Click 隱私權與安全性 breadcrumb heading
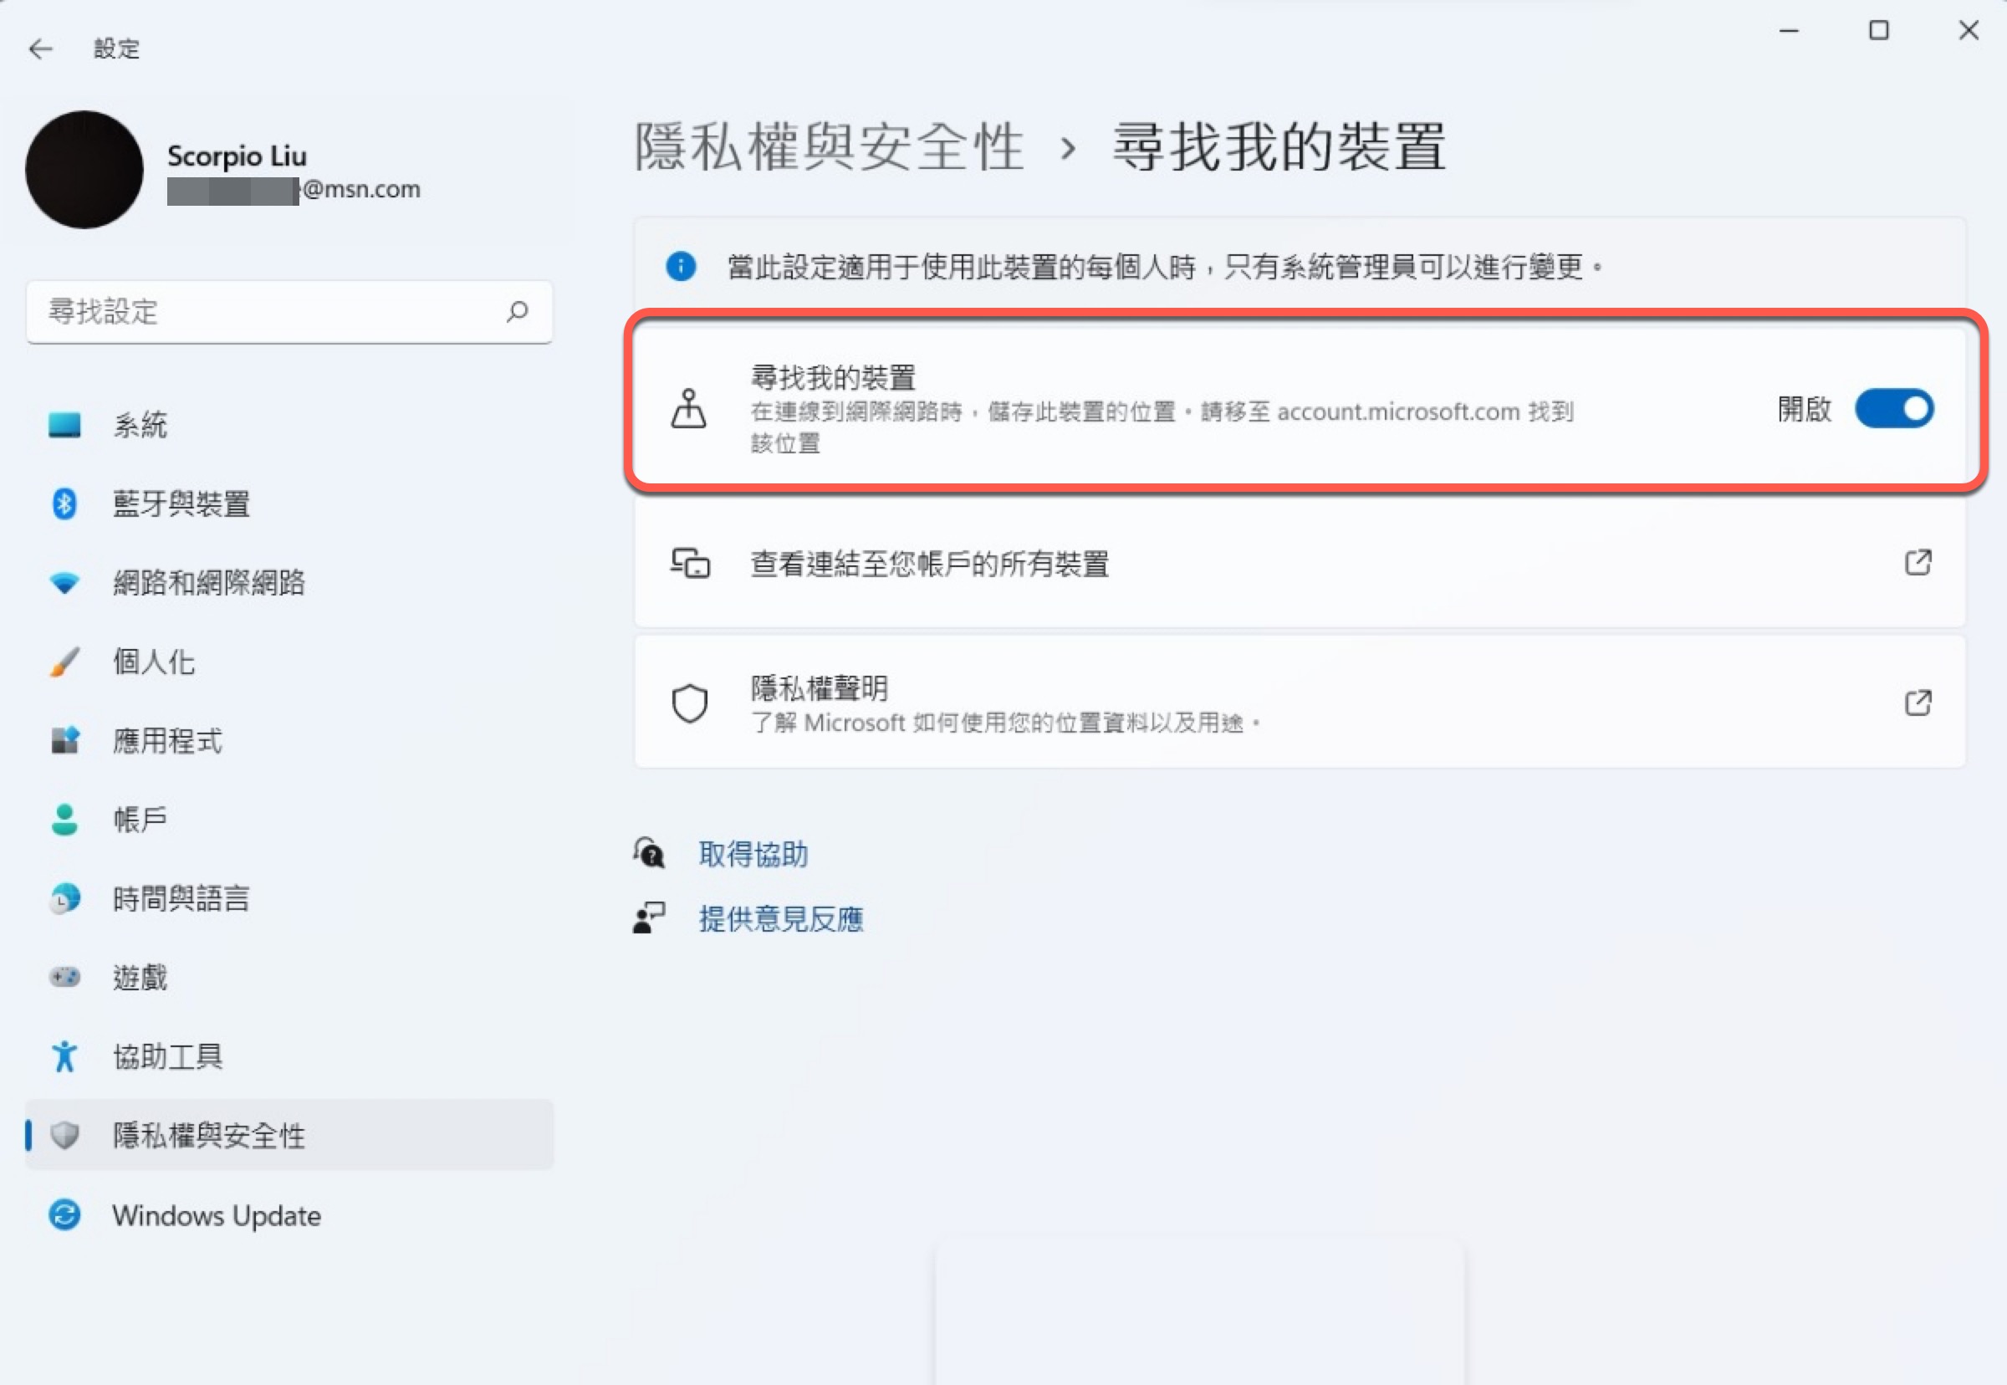 pyautogui.click(x=829, y=146)
